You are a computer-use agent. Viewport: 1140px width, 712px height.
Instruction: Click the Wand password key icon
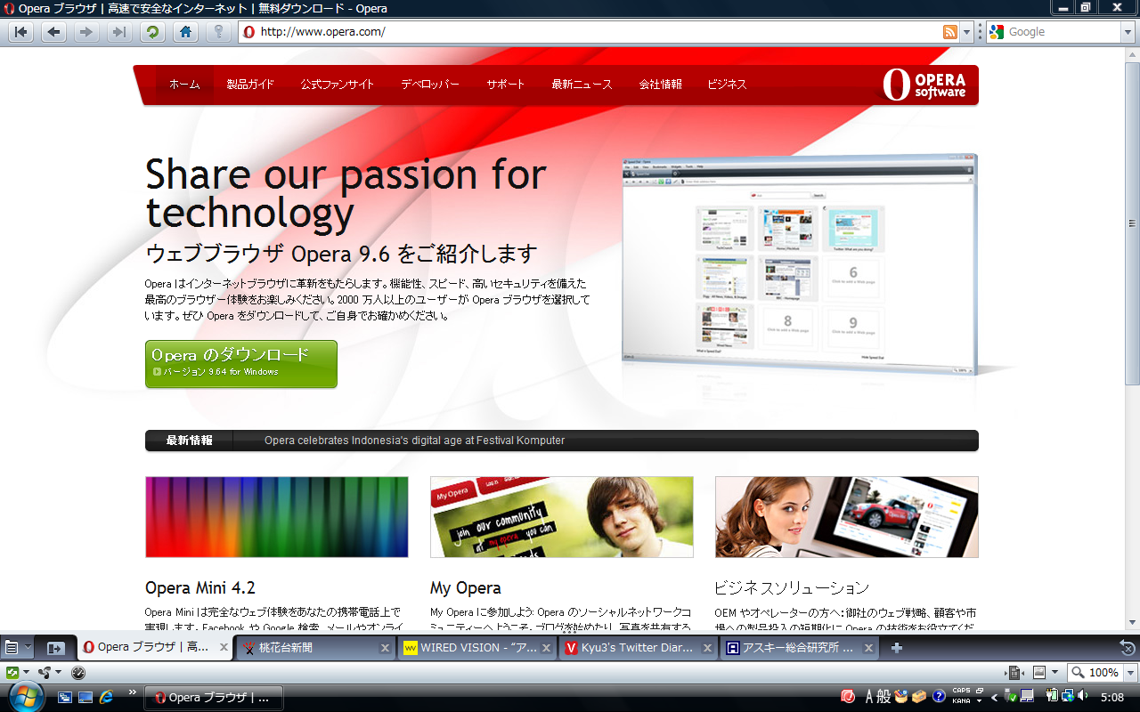(x=217, y=32)
